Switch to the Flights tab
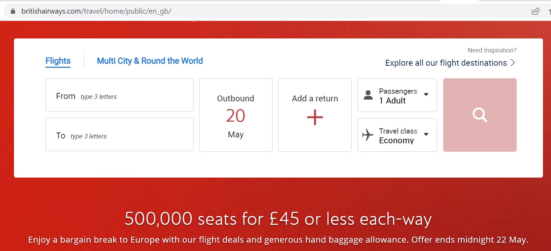Screen dimensions: 551x251 pos(58,61)
